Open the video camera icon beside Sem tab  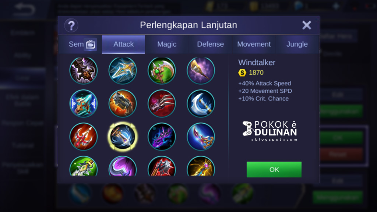tap(91, 45)
